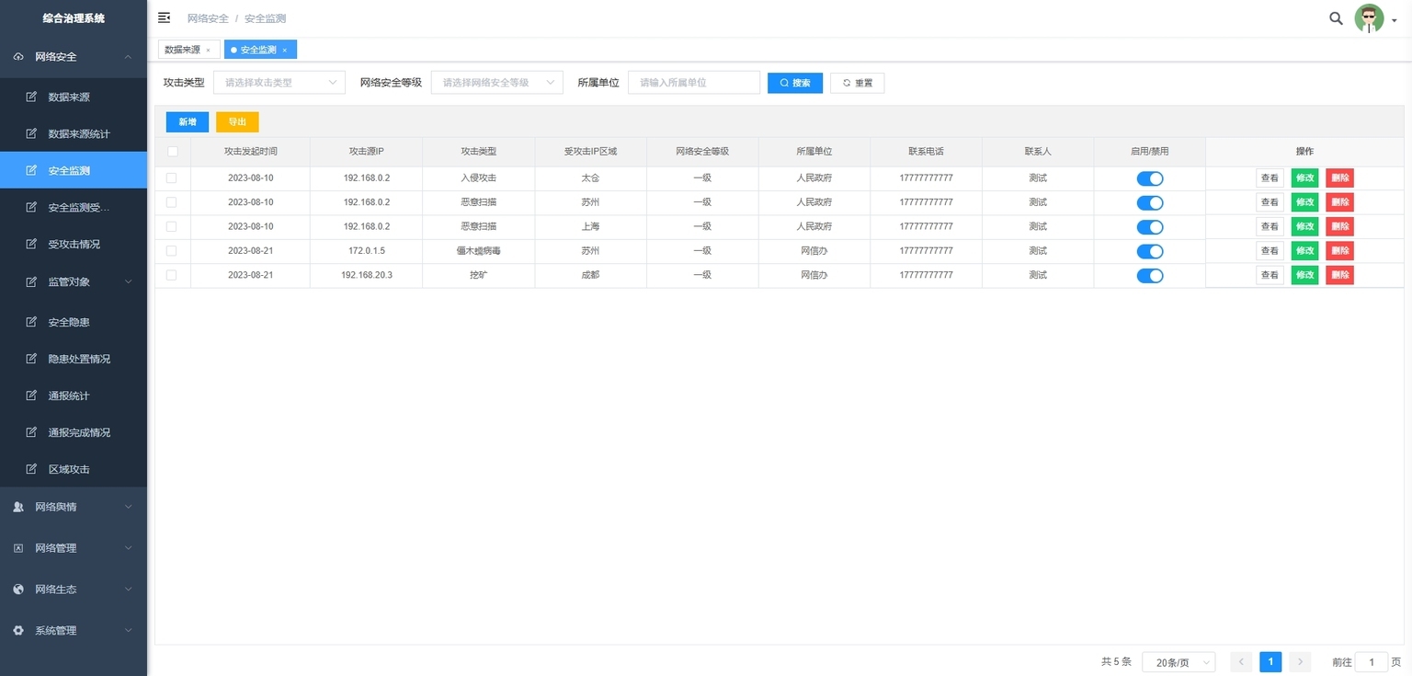The height and width of the screenshot is (676, 1412).
Task: Click the sidebar collapse hamburger icon
Action: pos(165,18)
